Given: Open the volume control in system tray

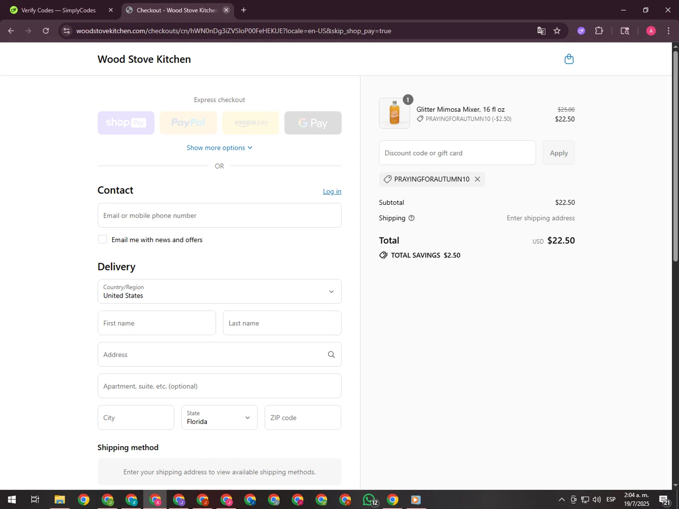Looking at the screenshot, I should tap(597, 499).
